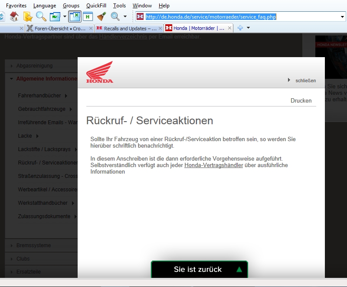Open the QuickFill menu
Screen dimensions: 347x287
pos(96,6)
